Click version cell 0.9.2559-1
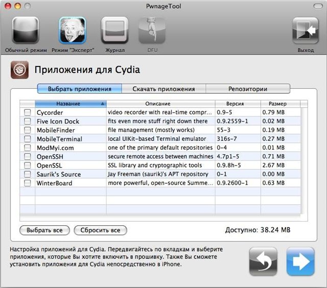The width and height of the screenshot is (327, 288). click(232, 121)
